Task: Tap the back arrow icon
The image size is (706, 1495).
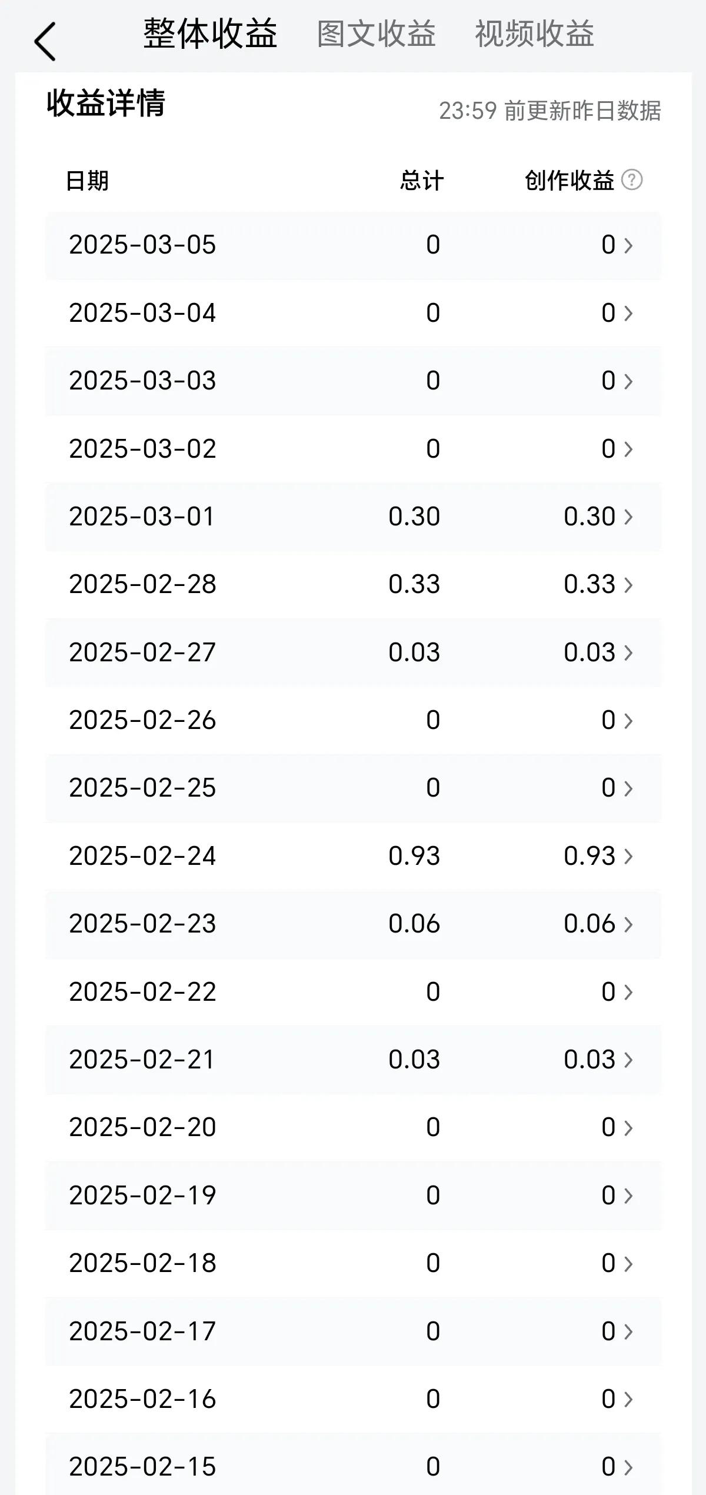Action: point(45,42)
